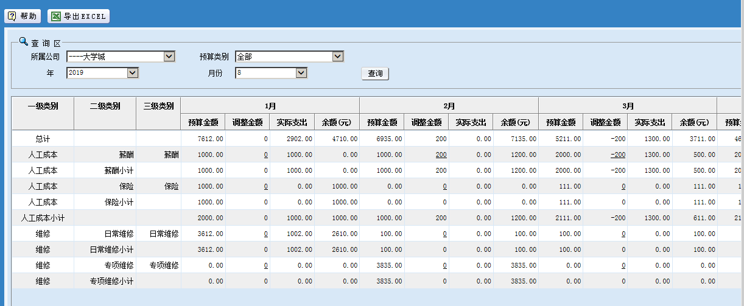Click 余额(元) header under 3月
744x306 pixels.
click(695, 122)
